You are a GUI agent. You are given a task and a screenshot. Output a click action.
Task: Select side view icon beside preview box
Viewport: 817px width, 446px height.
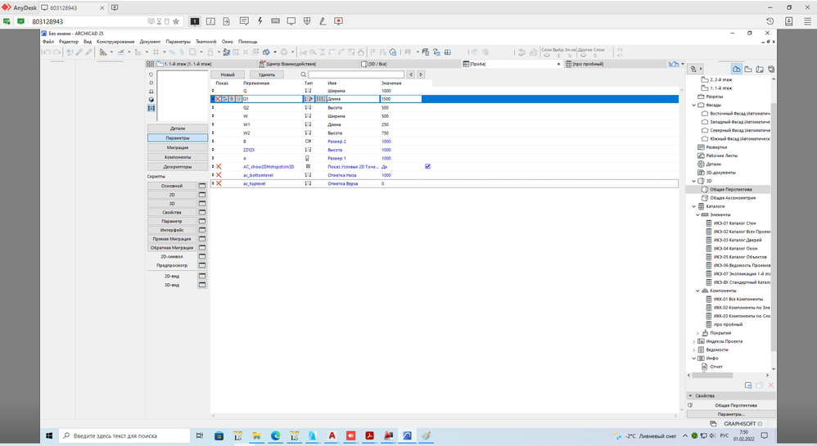(x=151, y=91)
